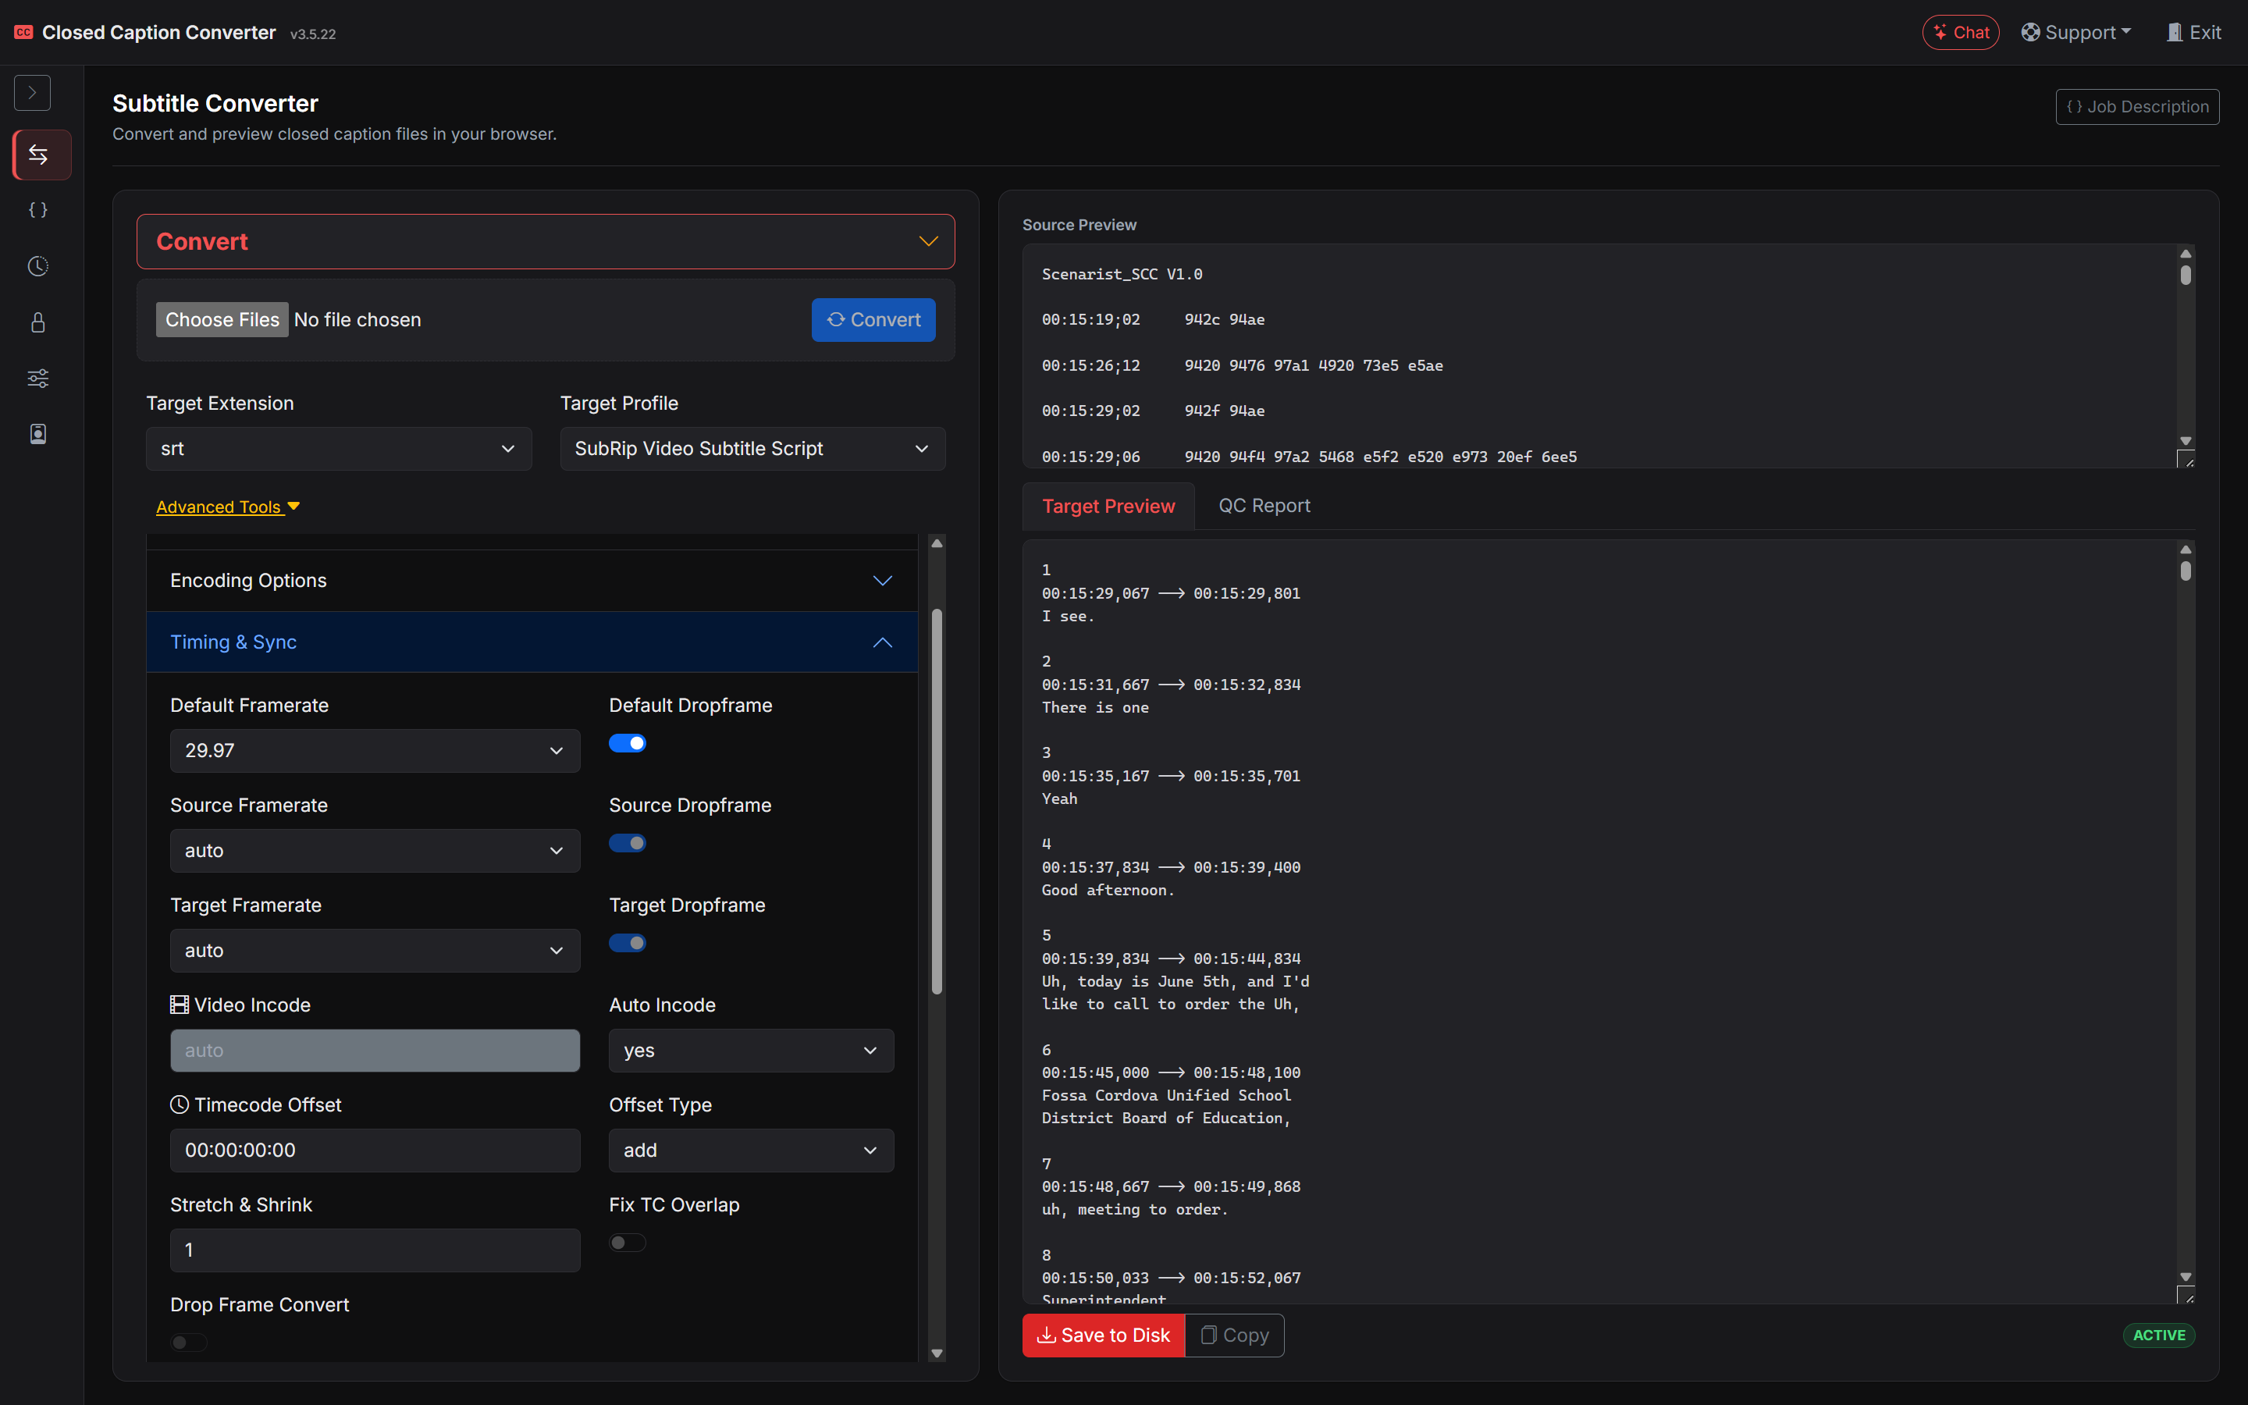Click the Timecode Offset input field
2248x1405 pixels.
(x=375, y=1151)
